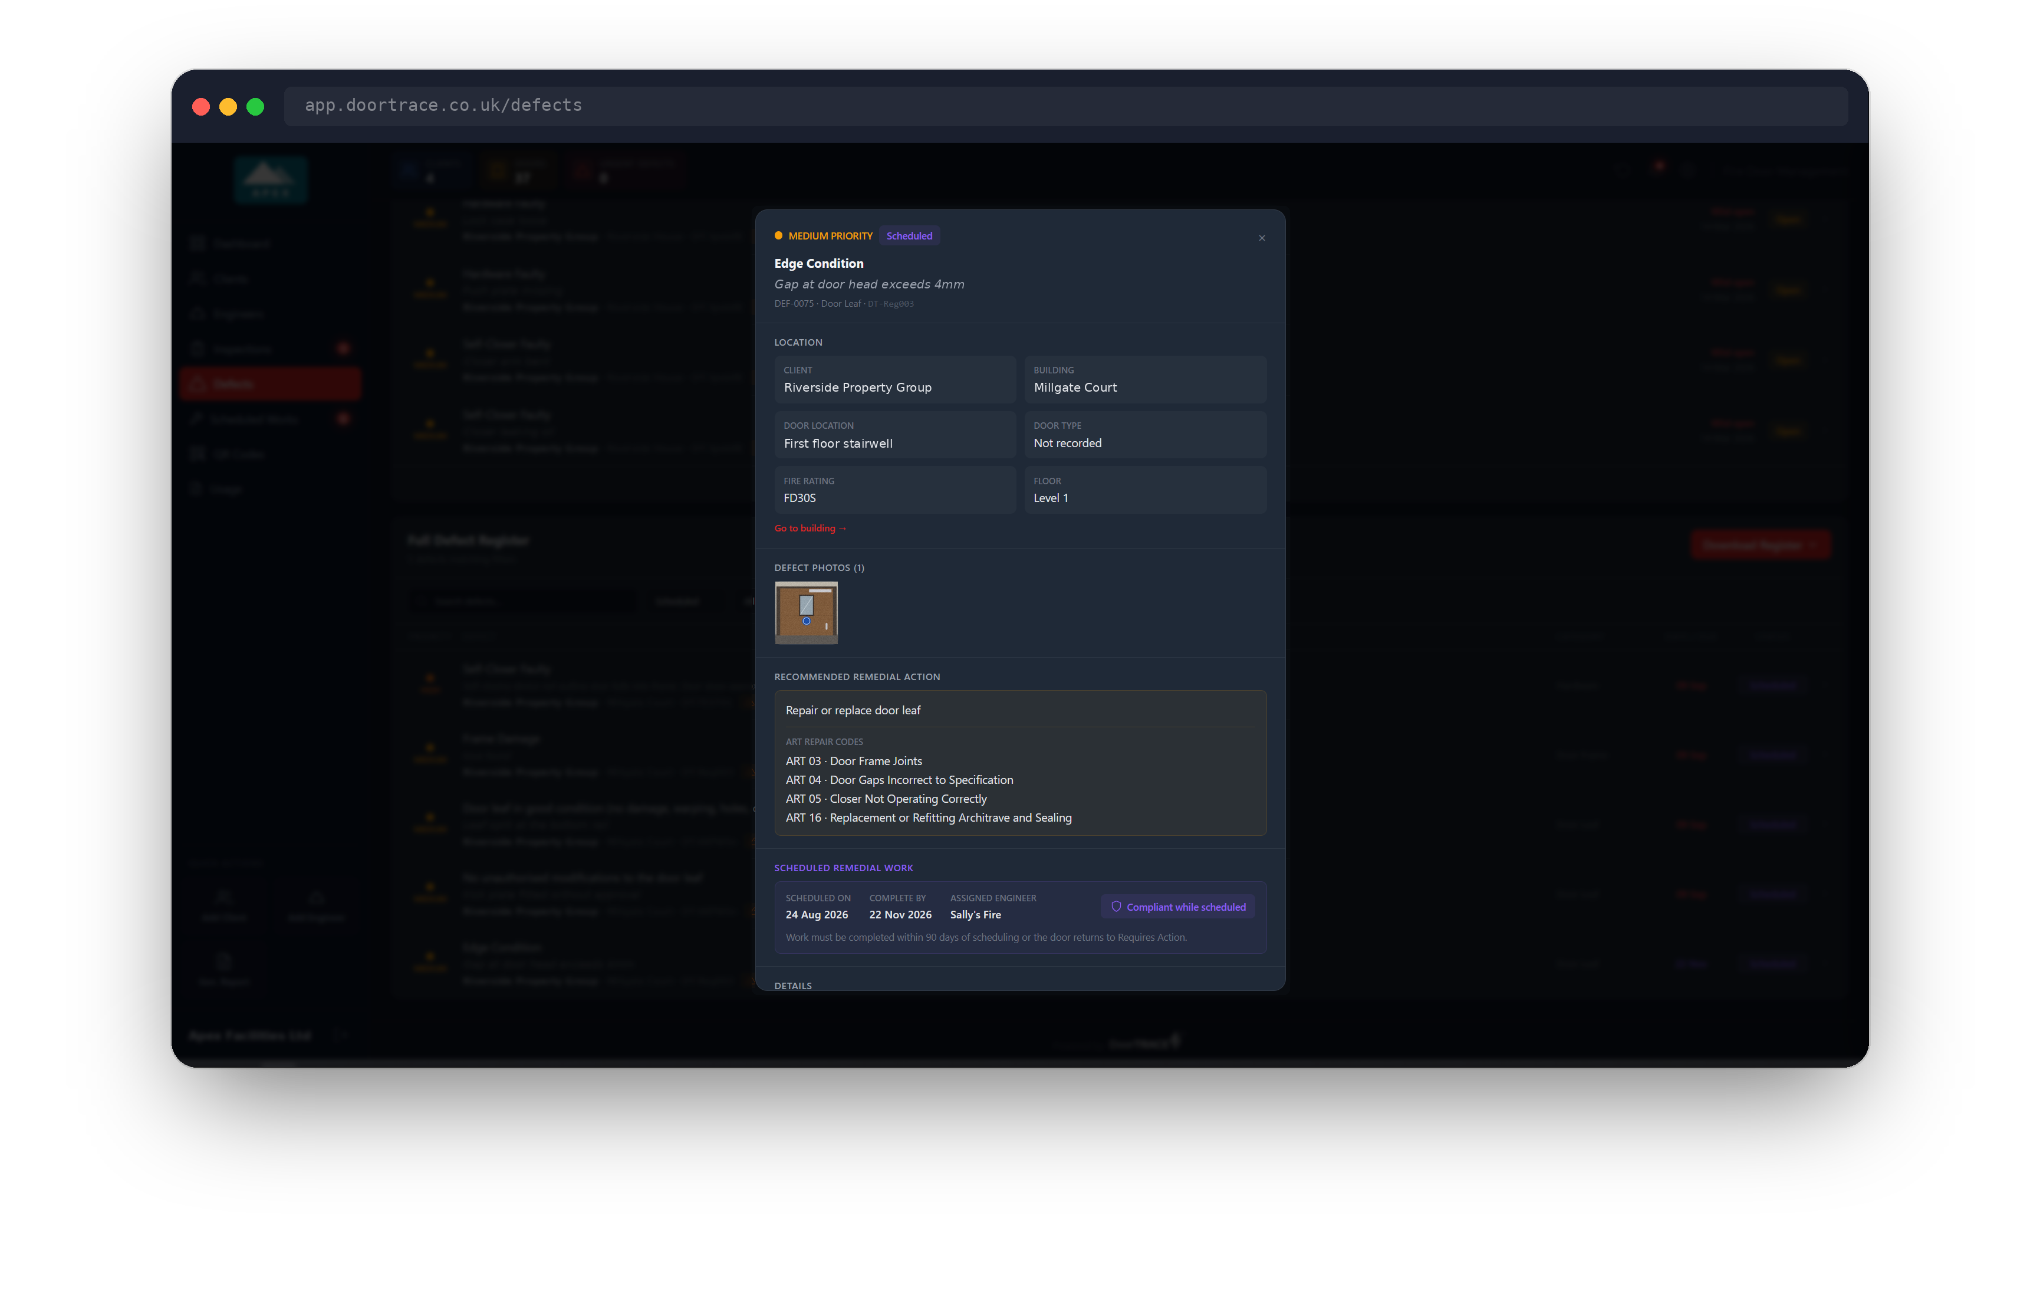Image resolution: width=2040 pixels, height=1313 pixels.
Task: Click assigned engineer 'Sally's Fire'
Action: 975,915
